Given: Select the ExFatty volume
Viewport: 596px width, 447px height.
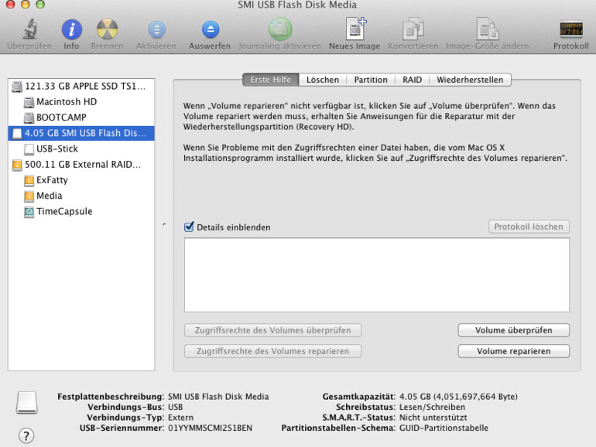Looking at the screenshot, I should coord(81,179).
